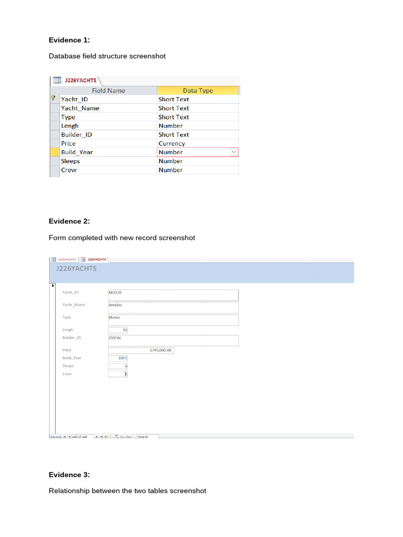Select the Sleeps field name cell

tap(108, 162)
